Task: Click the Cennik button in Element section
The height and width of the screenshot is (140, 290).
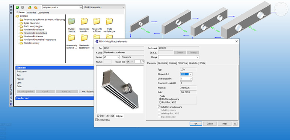Action: (x=45, y=91)
